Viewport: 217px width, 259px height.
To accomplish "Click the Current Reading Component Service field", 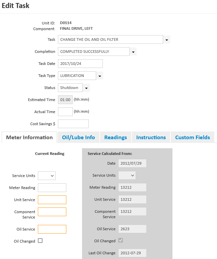I will (52, 212).
